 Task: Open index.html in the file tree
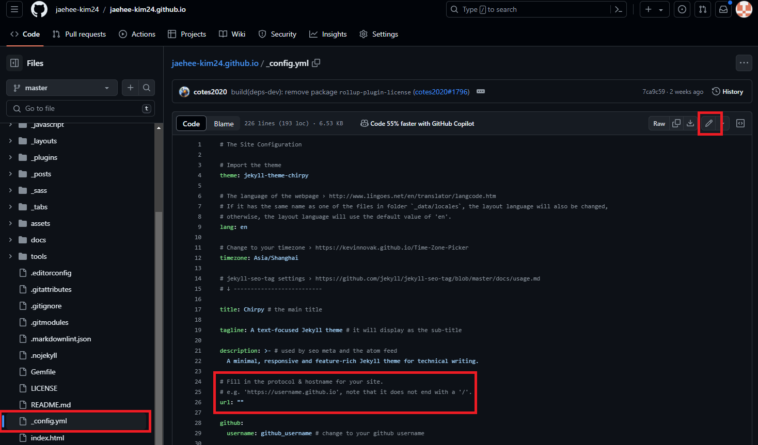pos(48,438)
